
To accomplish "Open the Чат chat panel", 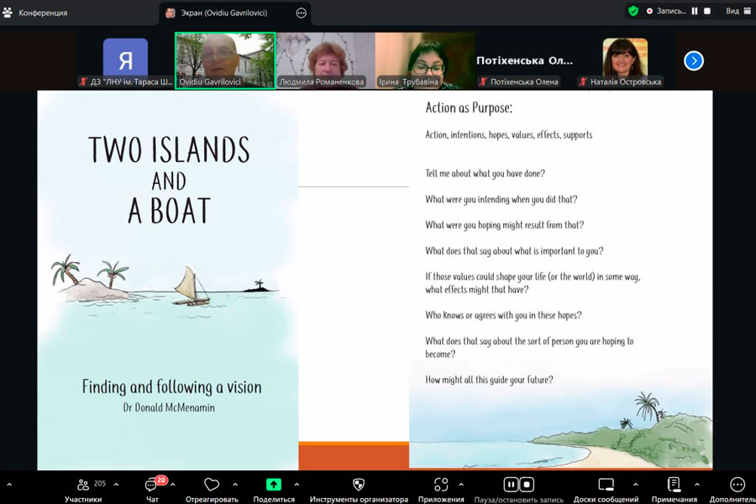I will pos(152,490).
